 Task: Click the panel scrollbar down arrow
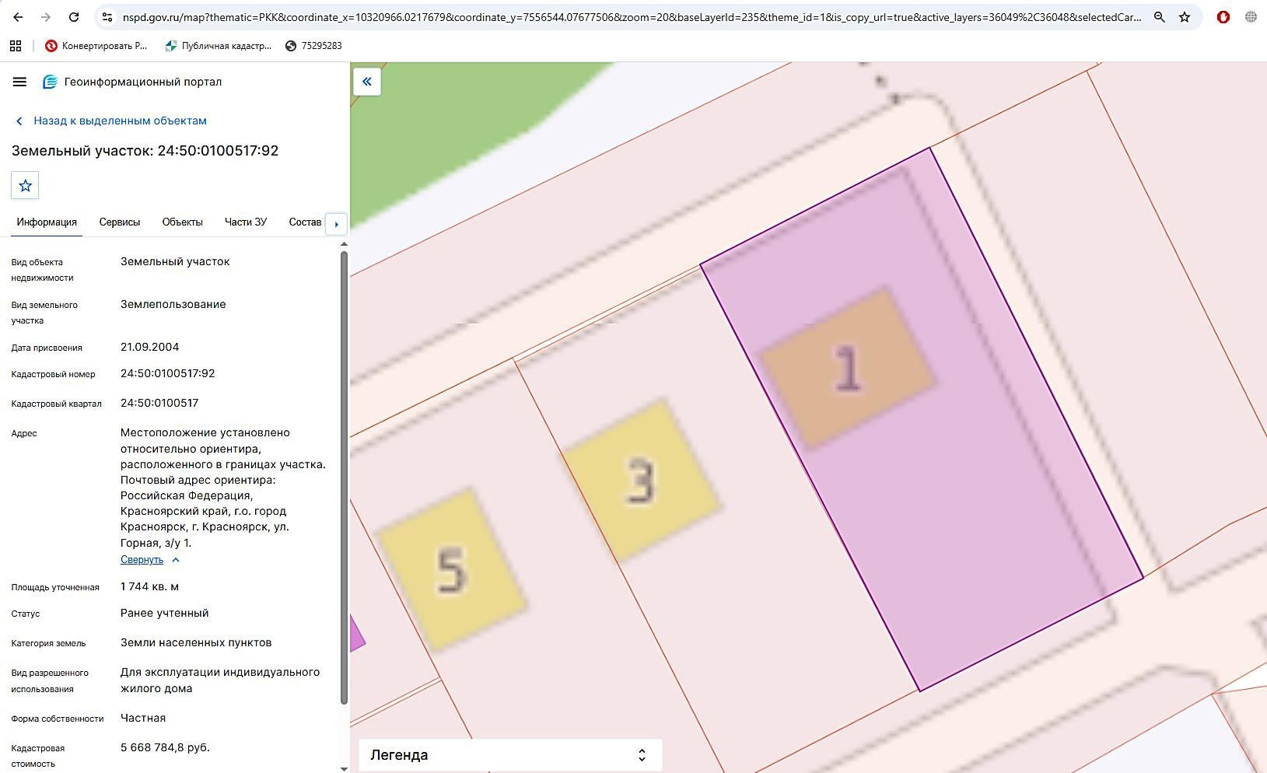345,769
